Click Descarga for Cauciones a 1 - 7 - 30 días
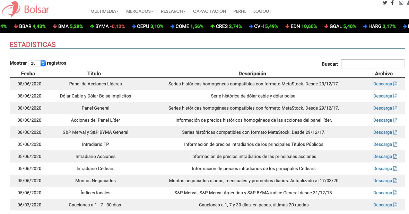Image resolution: width=409 pixels, height=214 pixels. coord(382,205)
